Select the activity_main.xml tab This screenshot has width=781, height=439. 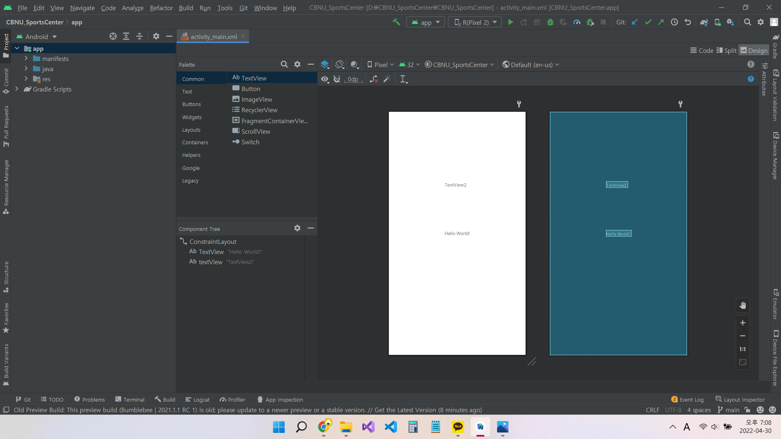click(214, 37)
